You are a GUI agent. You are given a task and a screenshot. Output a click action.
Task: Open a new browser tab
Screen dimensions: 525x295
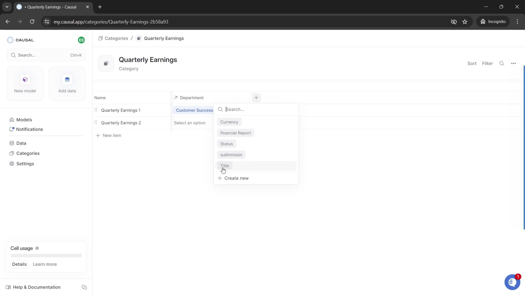coord(100,7)
